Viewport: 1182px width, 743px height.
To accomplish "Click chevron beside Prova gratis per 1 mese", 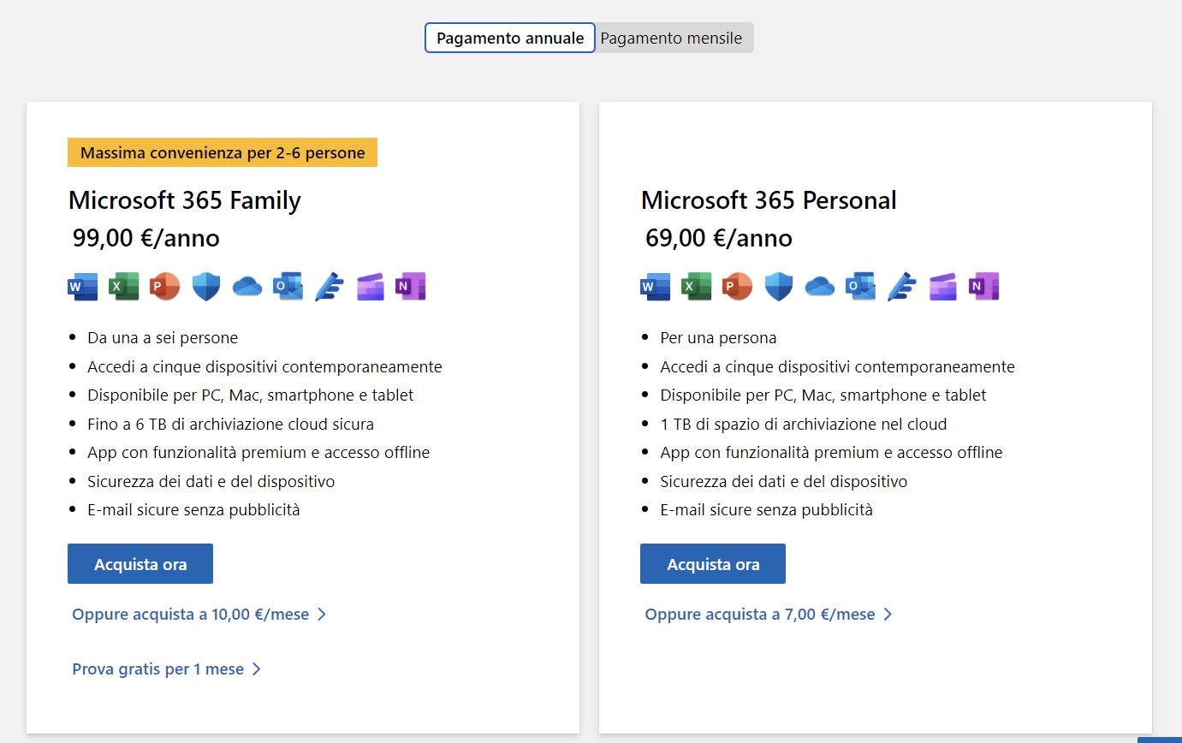I will point(257,669).
